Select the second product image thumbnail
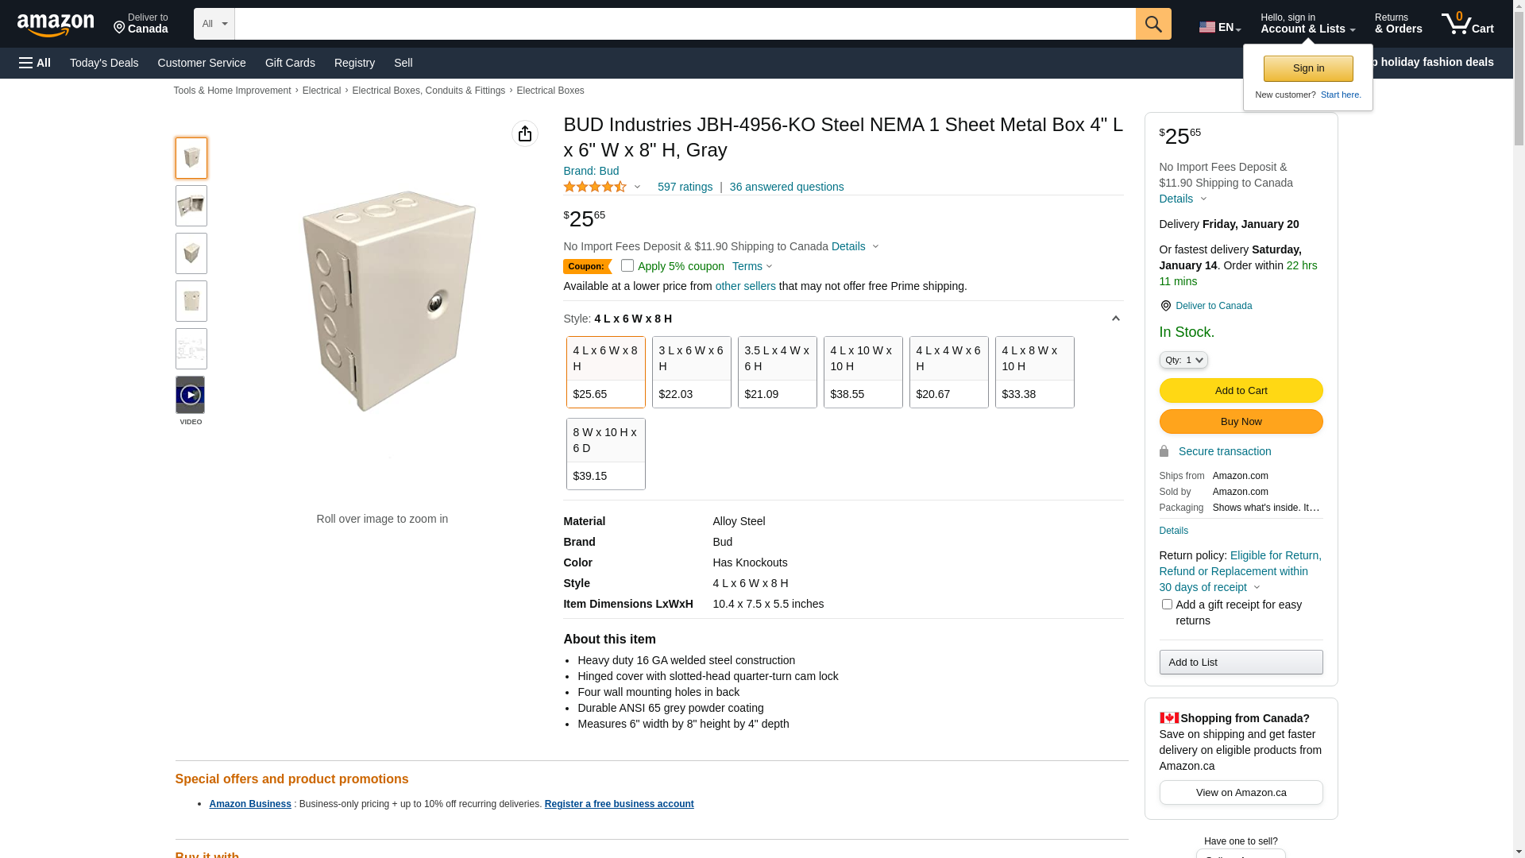1525x858 pixels. click(191, 206)
